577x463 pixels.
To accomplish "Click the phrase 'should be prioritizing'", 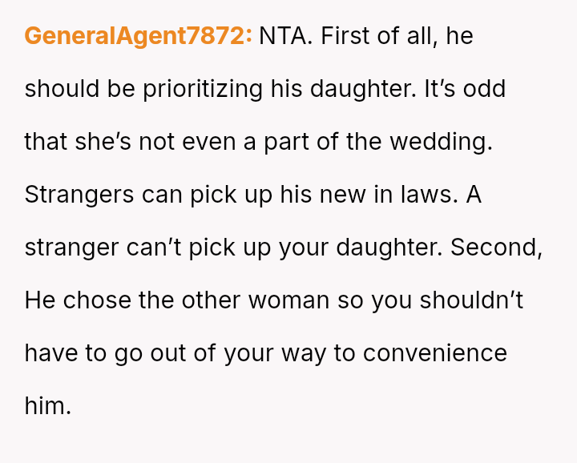I will coord(143,89).
